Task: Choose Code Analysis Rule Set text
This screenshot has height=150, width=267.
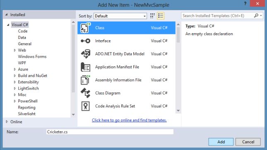Action: tap(115, 106)
